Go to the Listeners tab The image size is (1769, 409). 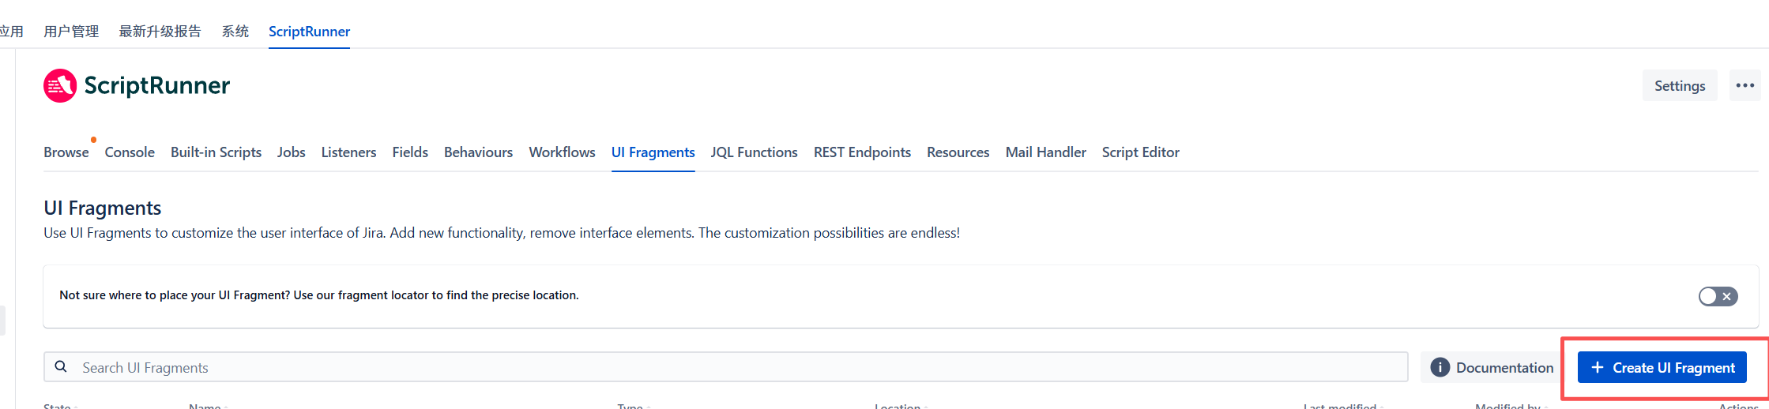click(x=348, y=152)
